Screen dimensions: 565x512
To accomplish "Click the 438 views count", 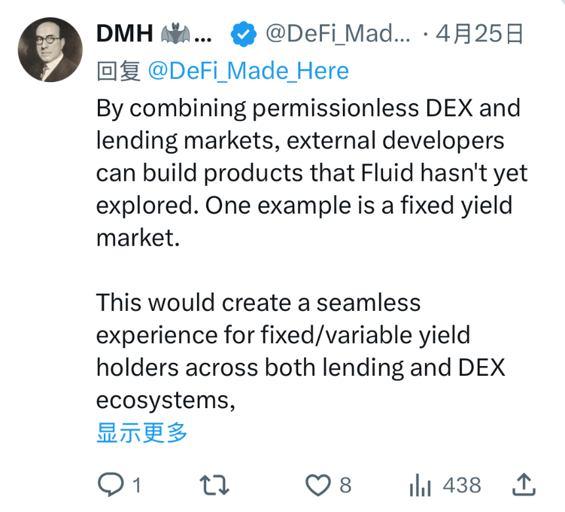I will point(462,486).
